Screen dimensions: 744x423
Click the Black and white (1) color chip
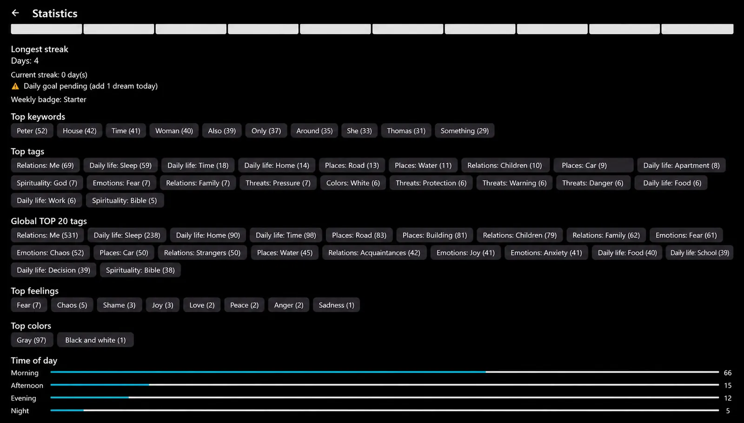tap(95, 340)
